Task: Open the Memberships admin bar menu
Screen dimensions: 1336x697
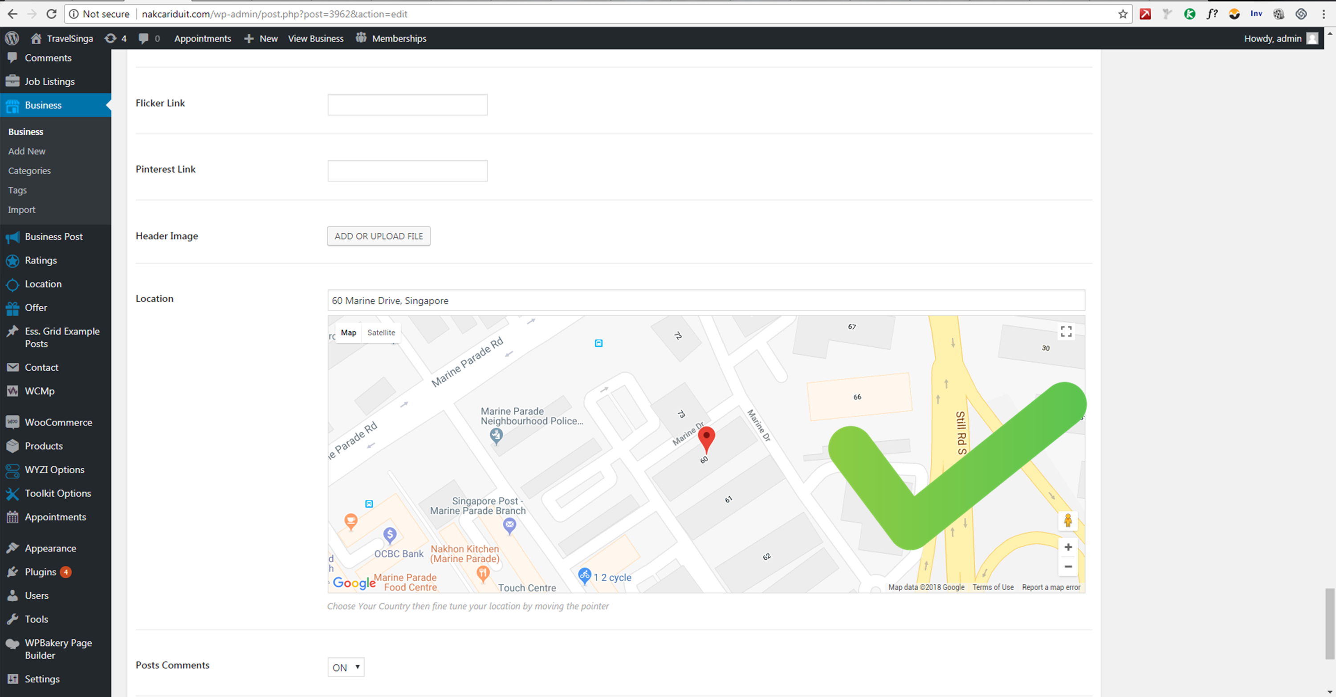Action: tap(399, 38)
